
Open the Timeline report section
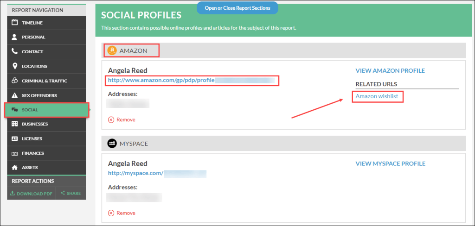[x=47, y=23]
